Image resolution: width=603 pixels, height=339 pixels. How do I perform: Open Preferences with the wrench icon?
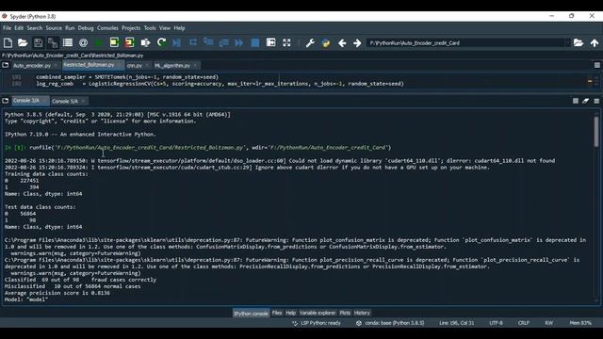(310, 42)
